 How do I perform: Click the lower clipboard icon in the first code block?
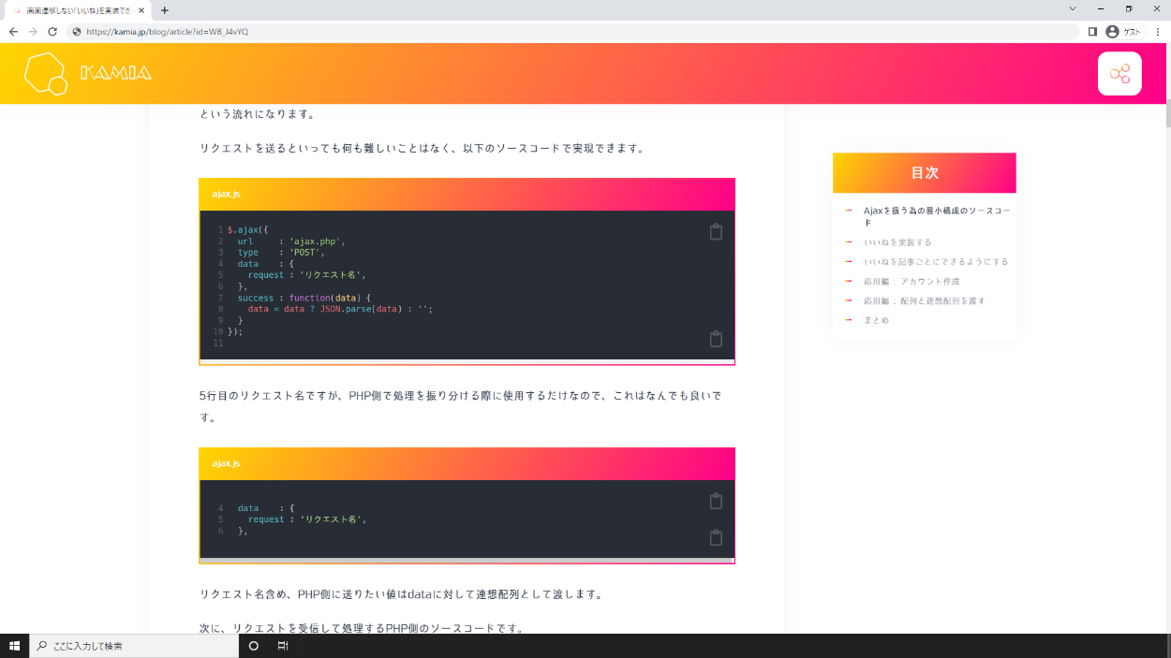pos(716,339)
